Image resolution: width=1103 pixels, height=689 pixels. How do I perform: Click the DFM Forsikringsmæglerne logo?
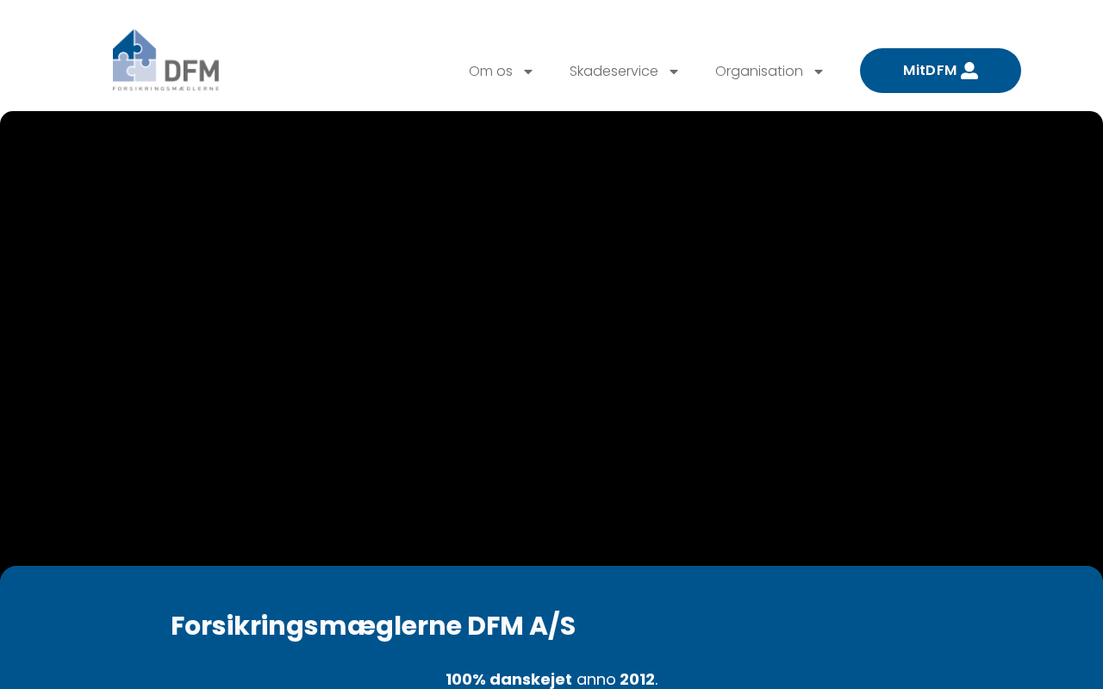165,60
